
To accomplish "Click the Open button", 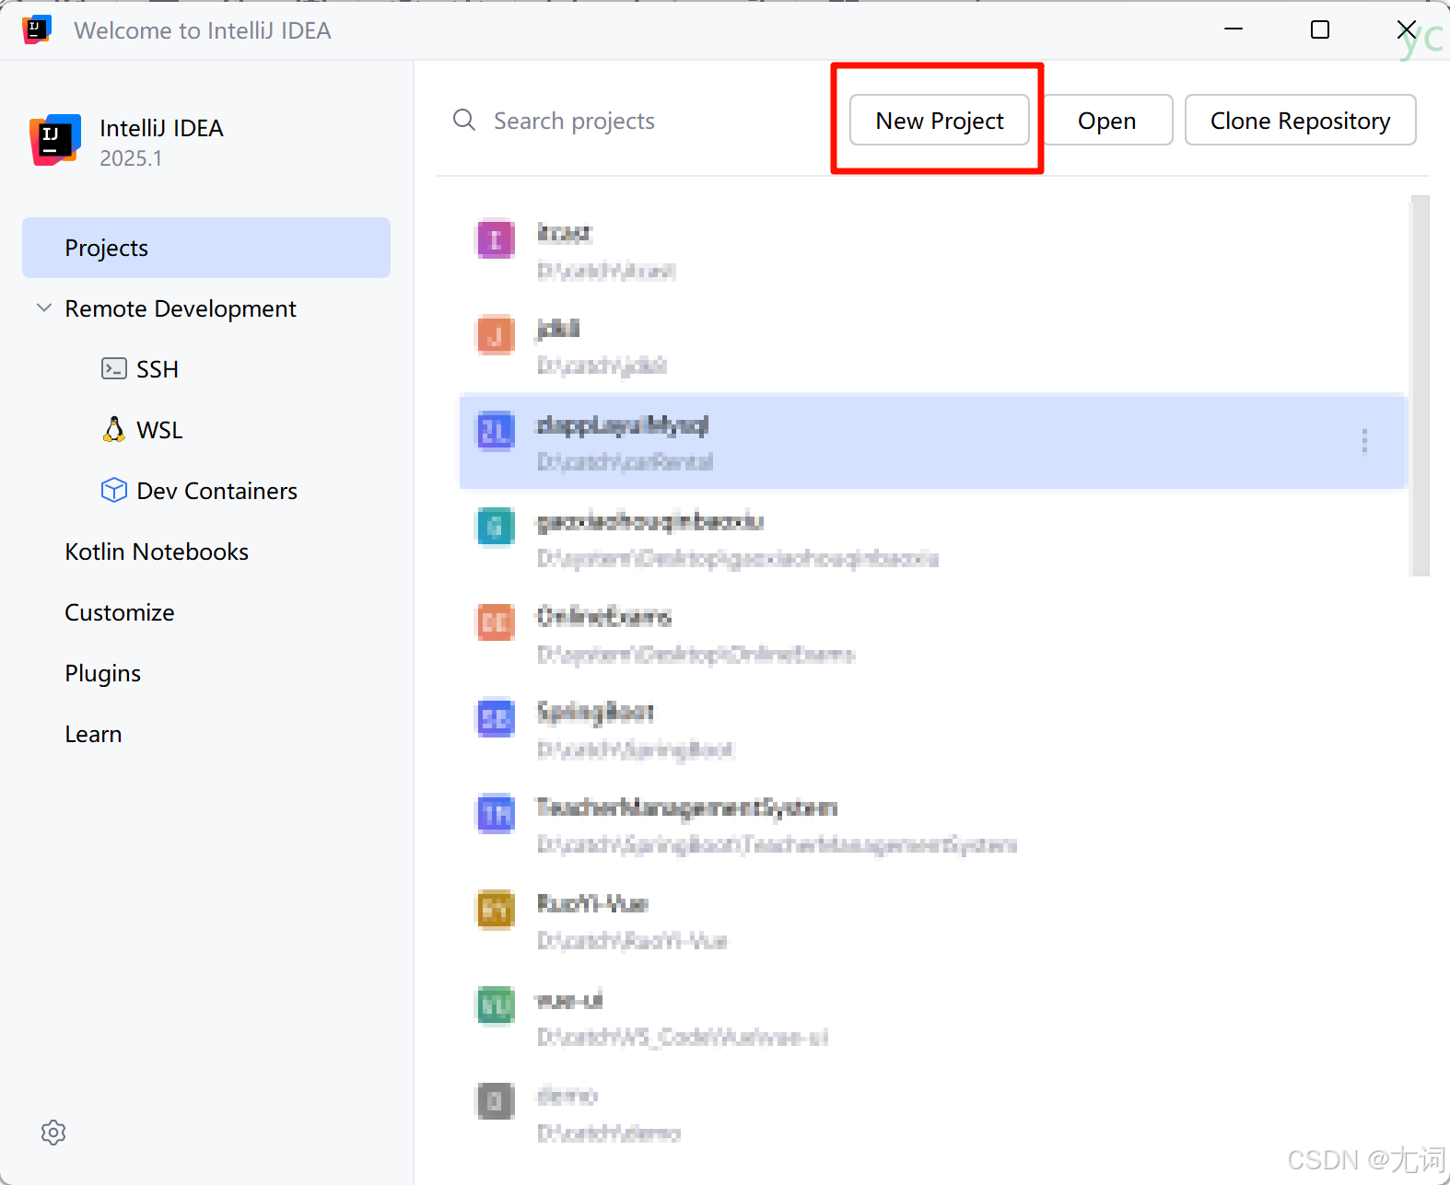I will coord(1107,120).
